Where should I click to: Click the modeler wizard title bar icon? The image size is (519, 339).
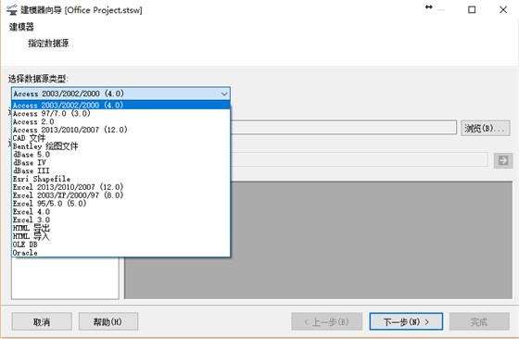pyautogui.click(x=11, y=10)
